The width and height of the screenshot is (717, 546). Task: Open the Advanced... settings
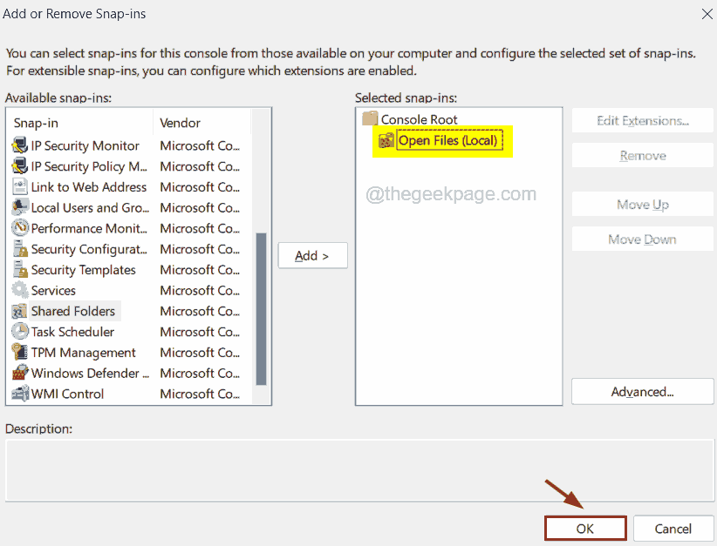point(642,392)
